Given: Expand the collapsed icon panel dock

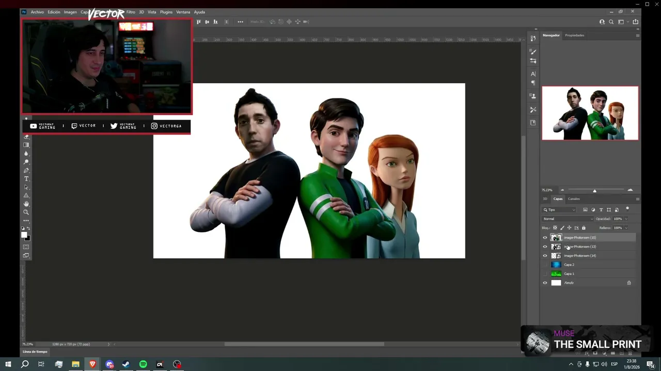Looking at the screenshot, I should [536, 29].
